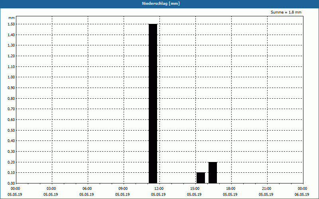319x199 pixels.
Task: Click the 'Niederschlag [mm]' chart title
Action: [x=161, y=4]
